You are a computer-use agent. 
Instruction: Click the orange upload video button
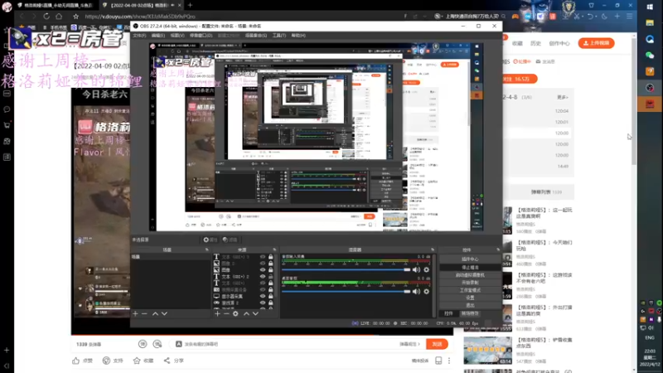tap(596, 43)
